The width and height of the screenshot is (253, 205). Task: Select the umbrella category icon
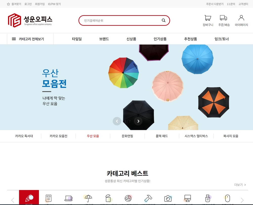point(88,198)
